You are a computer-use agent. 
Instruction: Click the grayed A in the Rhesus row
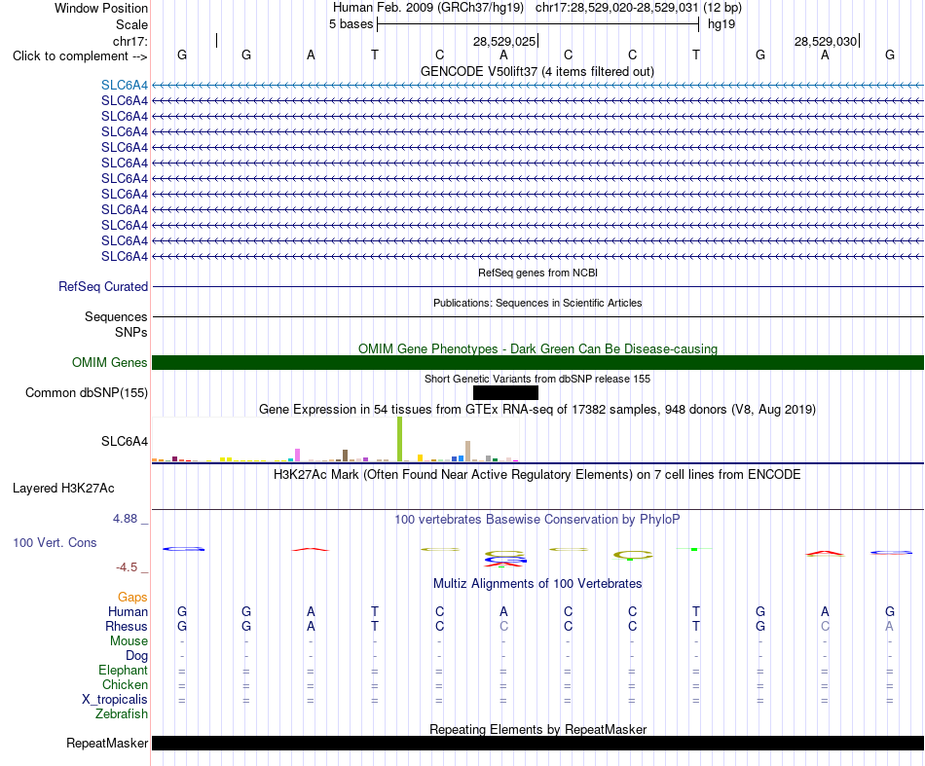click(x=890, y=626)
